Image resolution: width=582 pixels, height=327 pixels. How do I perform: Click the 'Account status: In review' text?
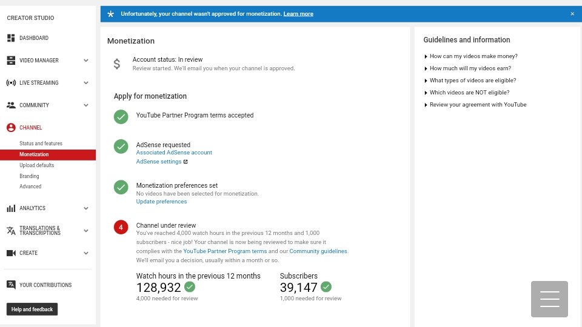pyautogui.click(x=167, y=60)
